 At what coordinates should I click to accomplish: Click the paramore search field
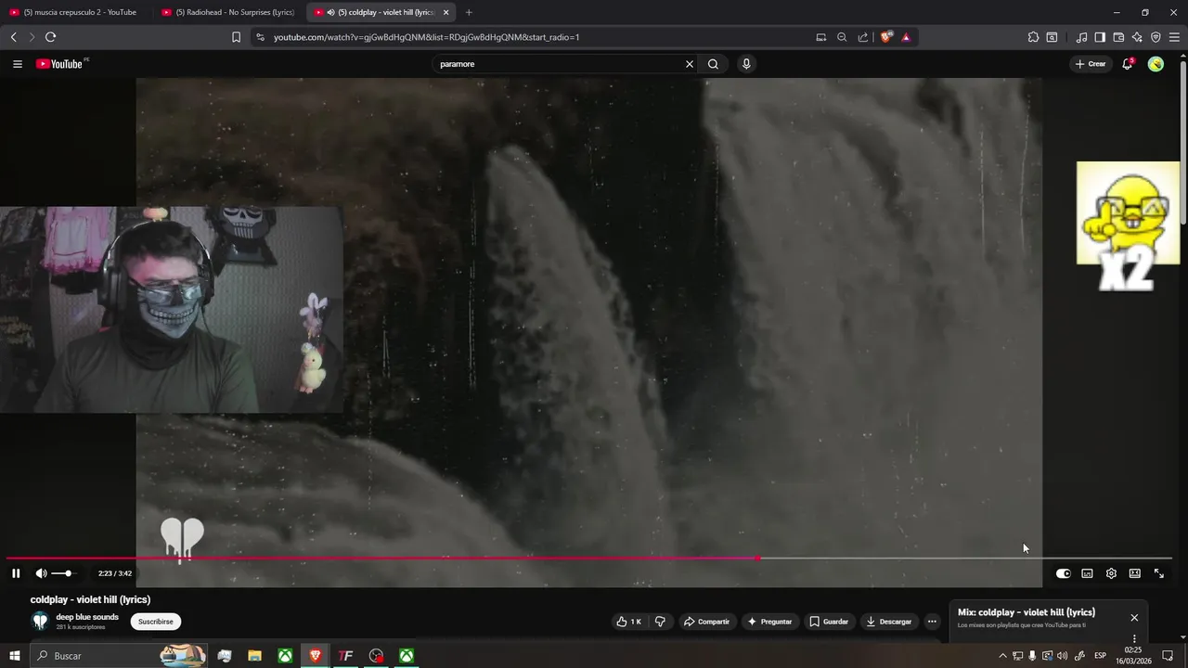point(560,64)
